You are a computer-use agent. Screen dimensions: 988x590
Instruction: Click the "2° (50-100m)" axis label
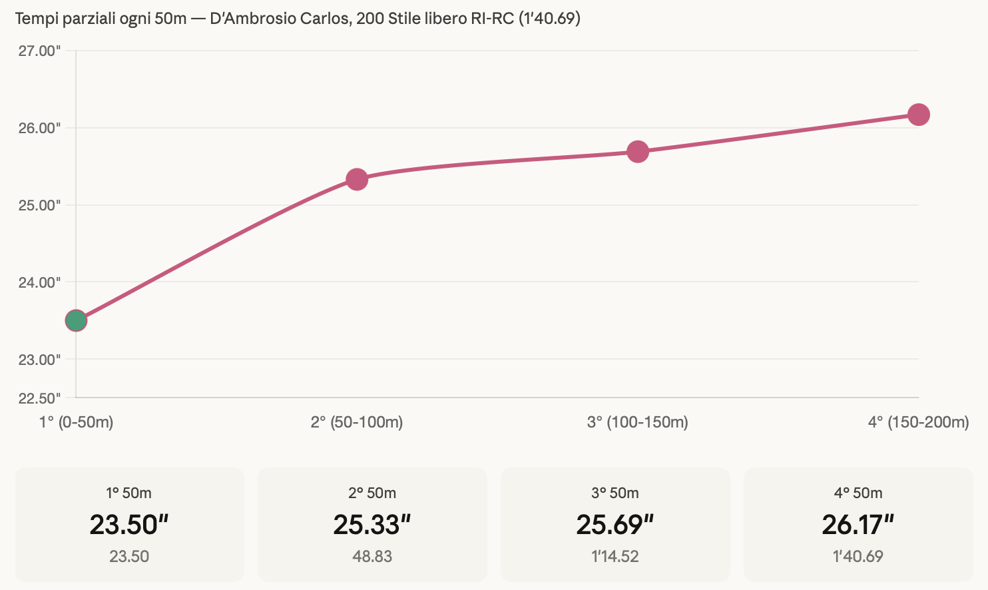point(357,422)
